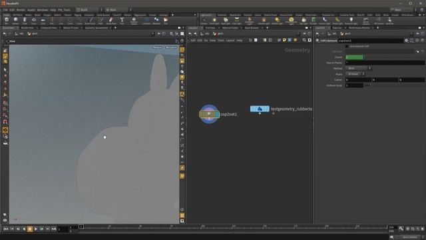Screen dimensions: 426x240
Task: Open the Windows menu
Action: [43, 10]
